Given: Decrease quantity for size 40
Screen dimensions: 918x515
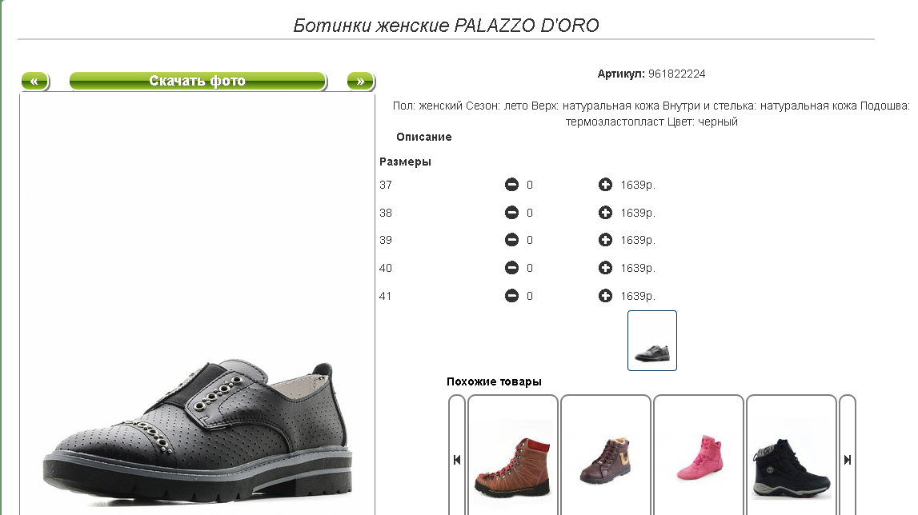Looking at the screenshot, I should [511, 268].
